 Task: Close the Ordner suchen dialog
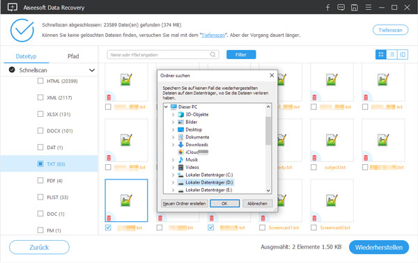(272, 75)
